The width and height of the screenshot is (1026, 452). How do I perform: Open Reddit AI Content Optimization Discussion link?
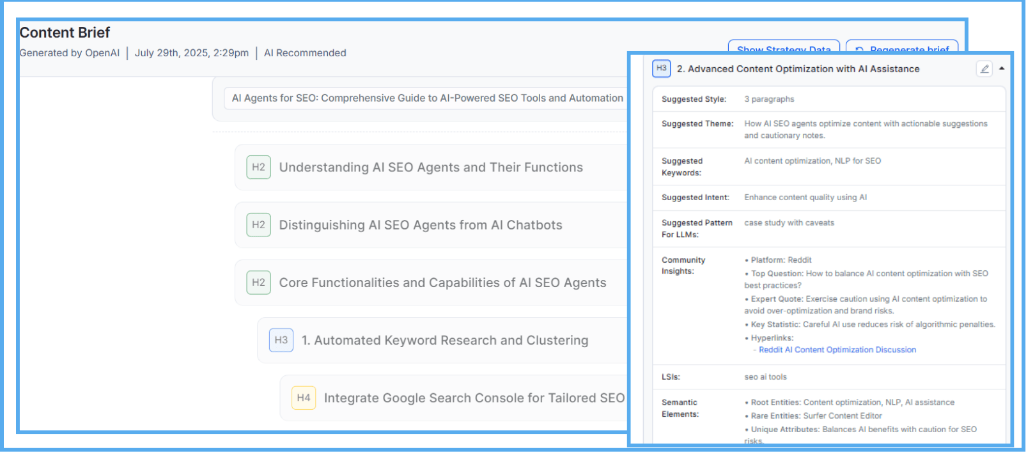[x=837, y=350]
